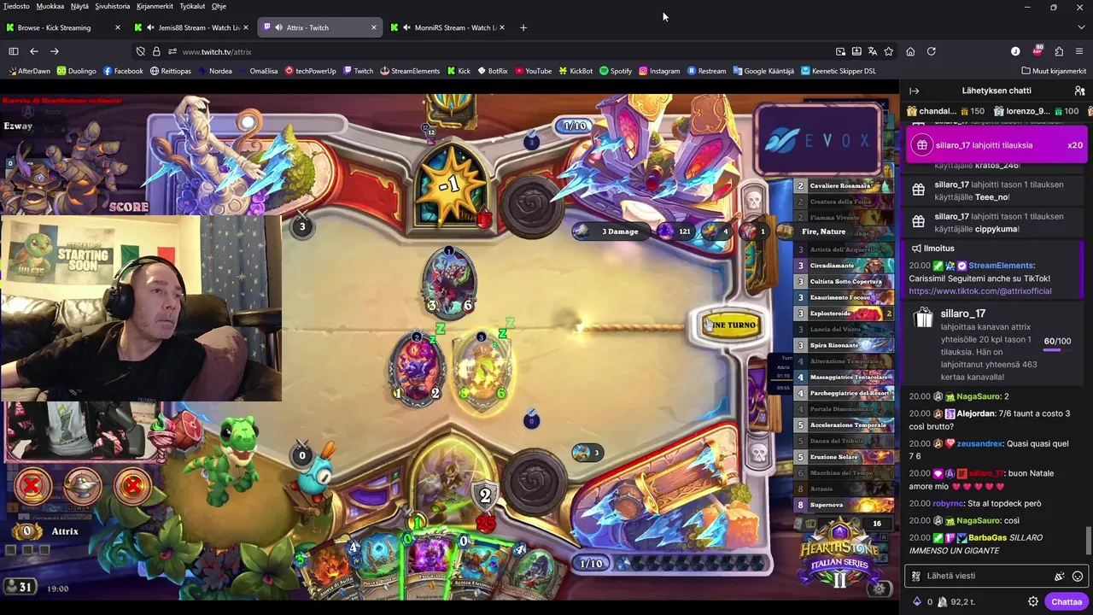Expand the Muut kirjanmerkit bookmarks folder
This screenshot has width=1093, height=615.
coord(1053,71)
